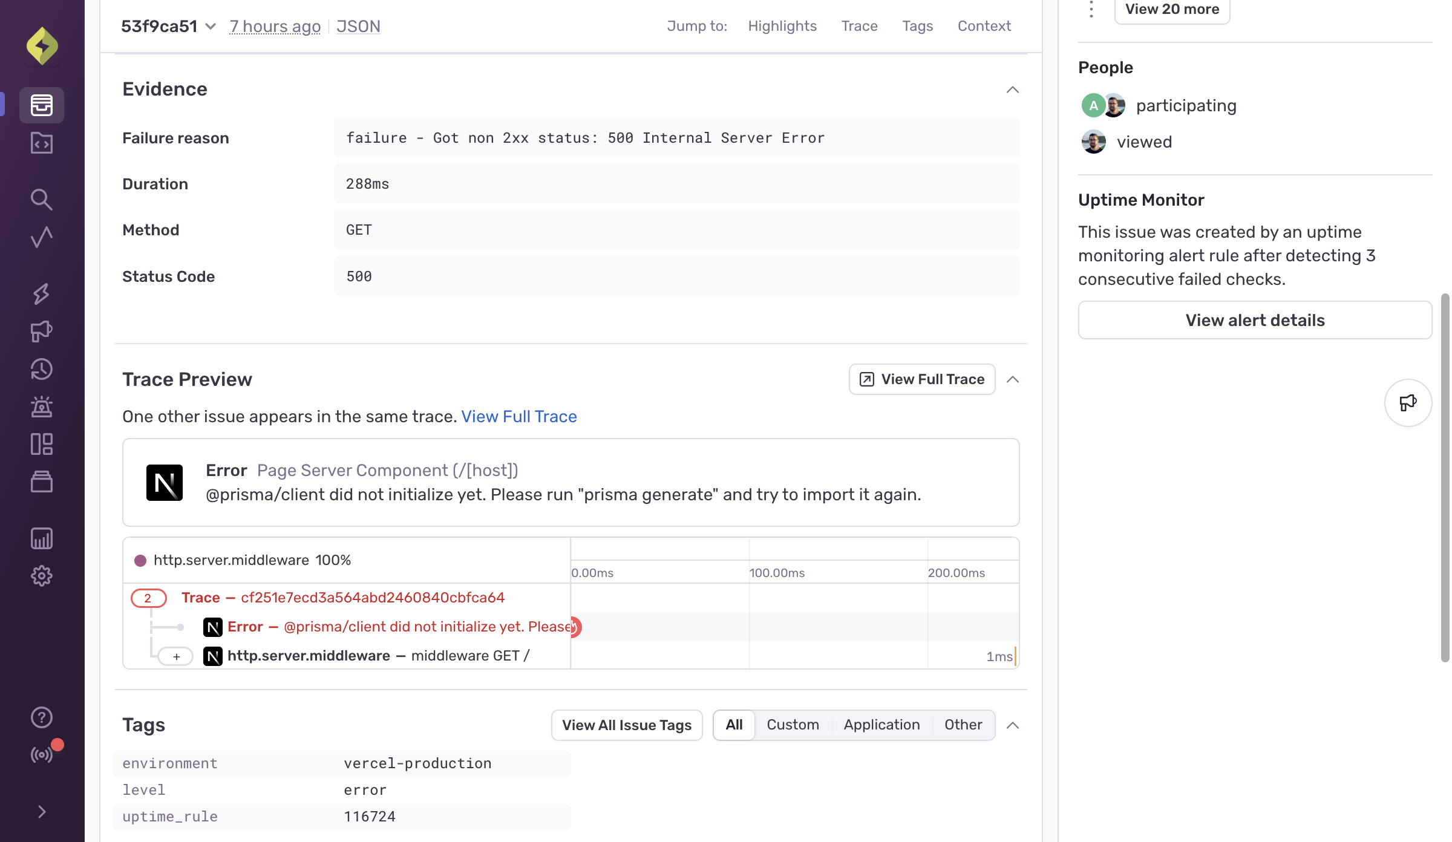Jump to the Context section
The height and width of the screenshot is (842, 1452).
point(984,26)
